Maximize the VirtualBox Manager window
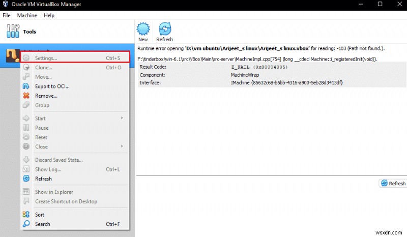Image resolution: width=407 pixels, height=237 pixels. (380, 4)
